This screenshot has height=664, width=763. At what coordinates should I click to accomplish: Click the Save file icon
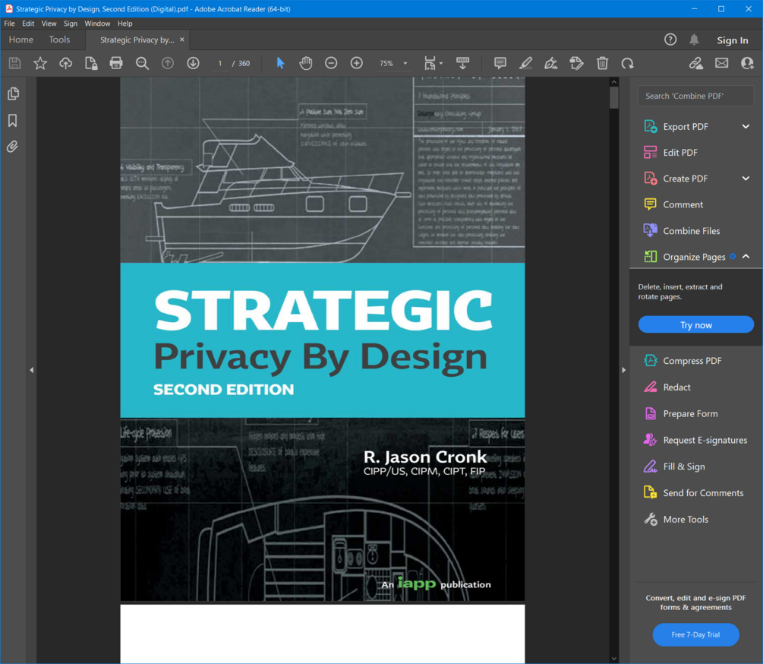pos(14,63)
